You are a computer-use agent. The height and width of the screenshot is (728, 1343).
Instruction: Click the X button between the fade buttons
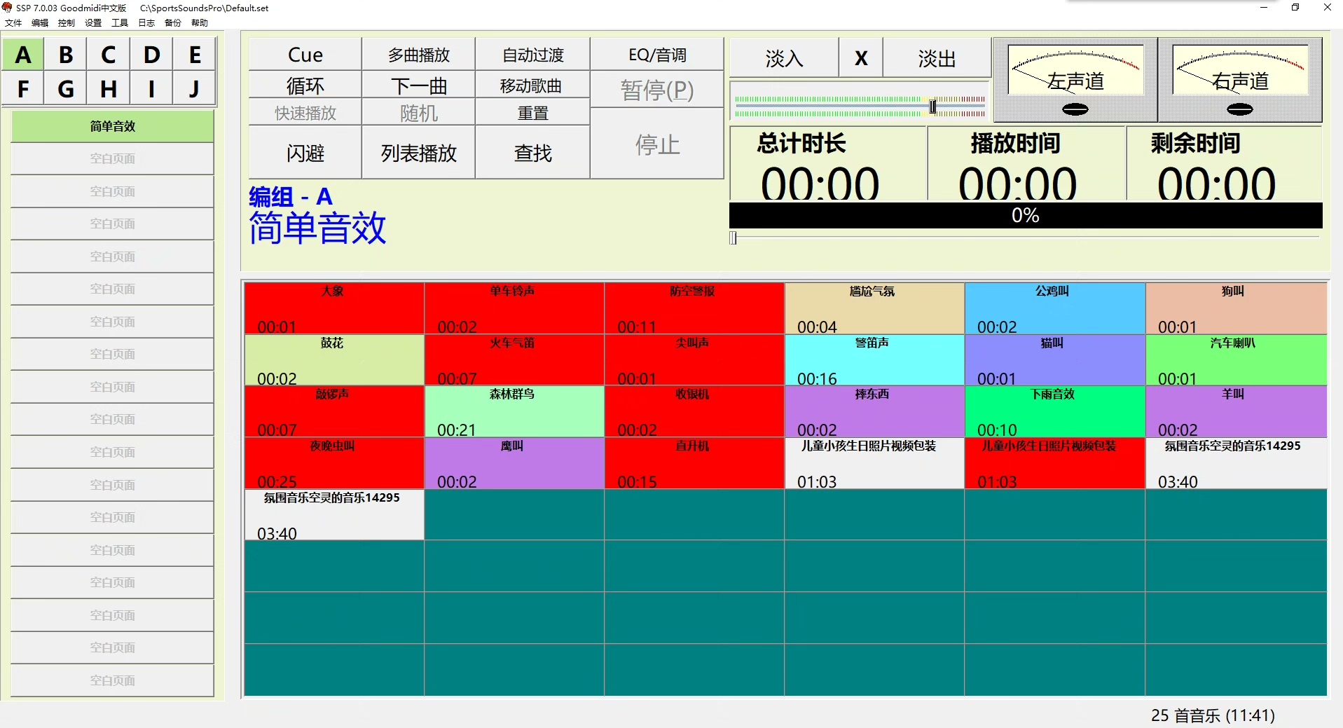point(861,58)
